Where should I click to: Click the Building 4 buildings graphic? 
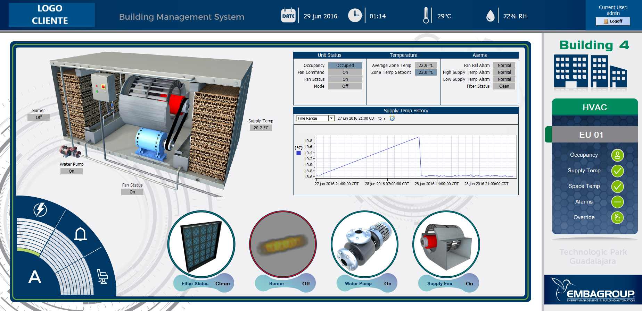pyautogui.click(x=591, y=71)
